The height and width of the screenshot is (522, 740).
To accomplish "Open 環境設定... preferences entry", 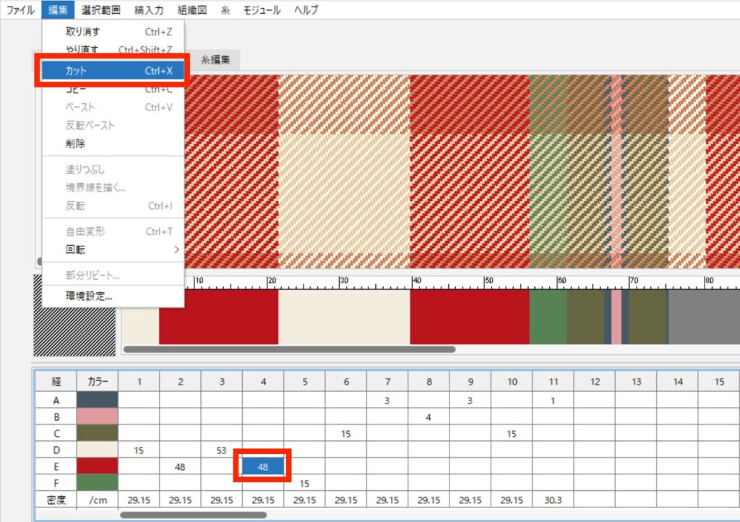I will [x=113, y=296].
